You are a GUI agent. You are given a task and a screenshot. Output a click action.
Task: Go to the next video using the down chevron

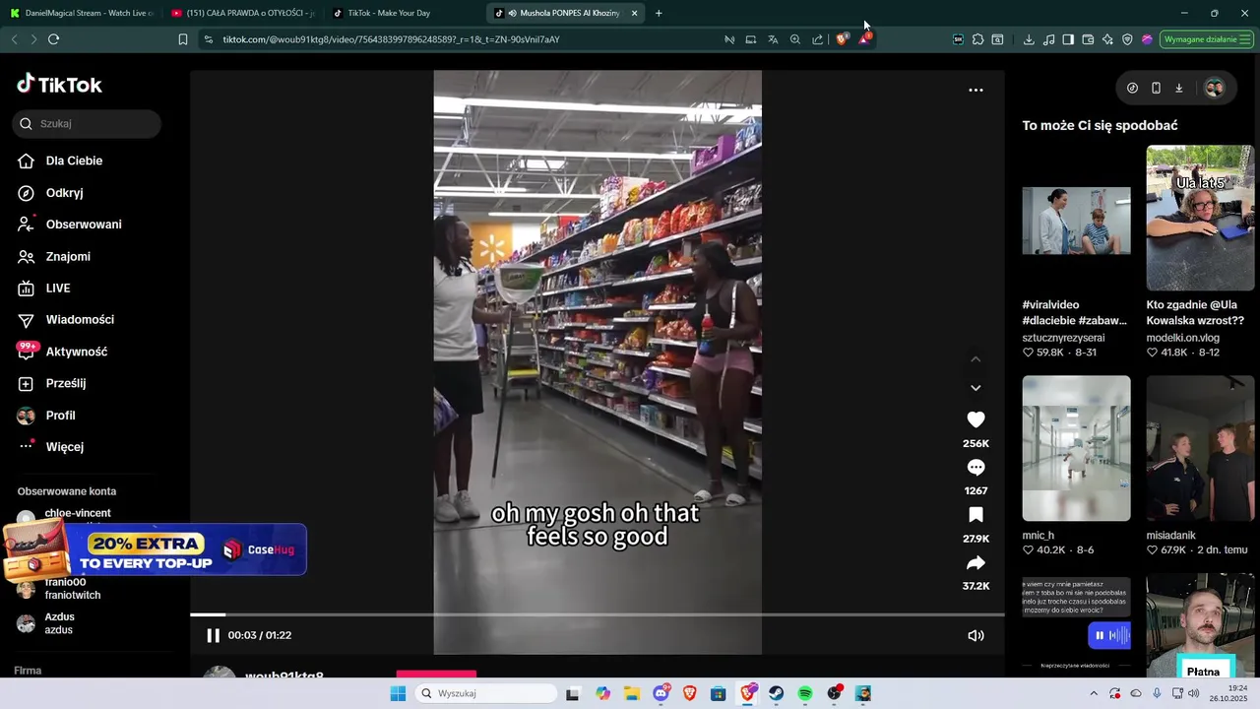[x=976, y=388]
